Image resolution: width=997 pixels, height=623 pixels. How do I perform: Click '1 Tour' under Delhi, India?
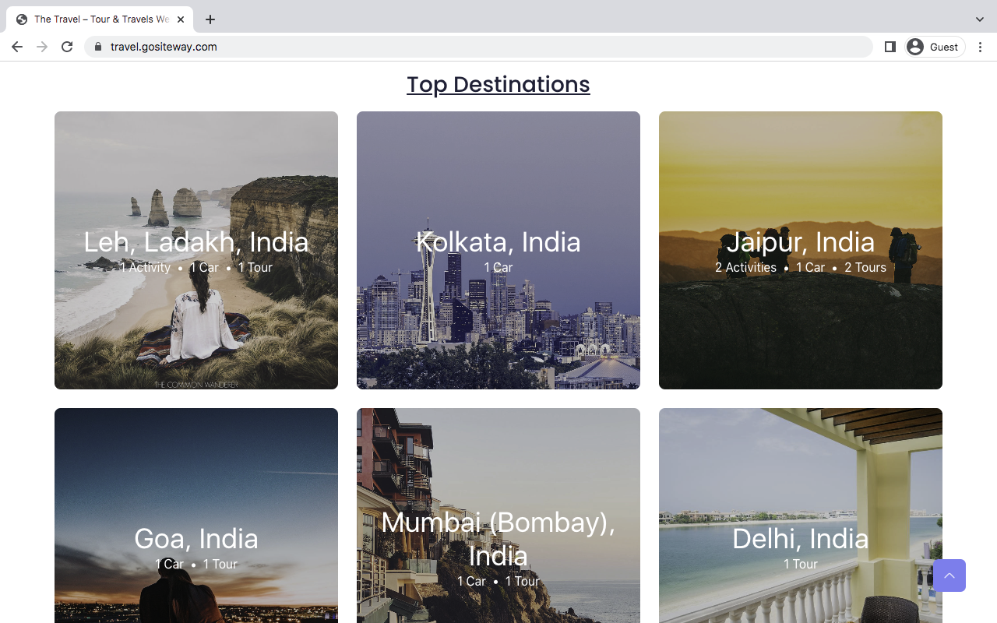point(801,564)
